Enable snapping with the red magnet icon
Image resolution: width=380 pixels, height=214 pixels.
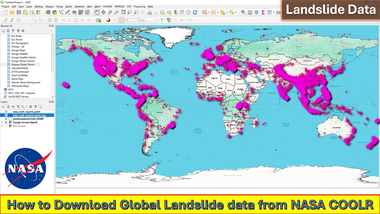pyautogui.click(x=108, y=20)
